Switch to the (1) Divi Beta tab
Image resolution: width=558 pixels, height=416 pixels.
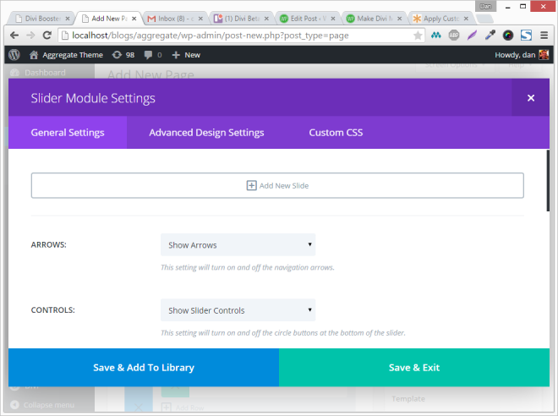pyautogui.click(x=240, y=19)
